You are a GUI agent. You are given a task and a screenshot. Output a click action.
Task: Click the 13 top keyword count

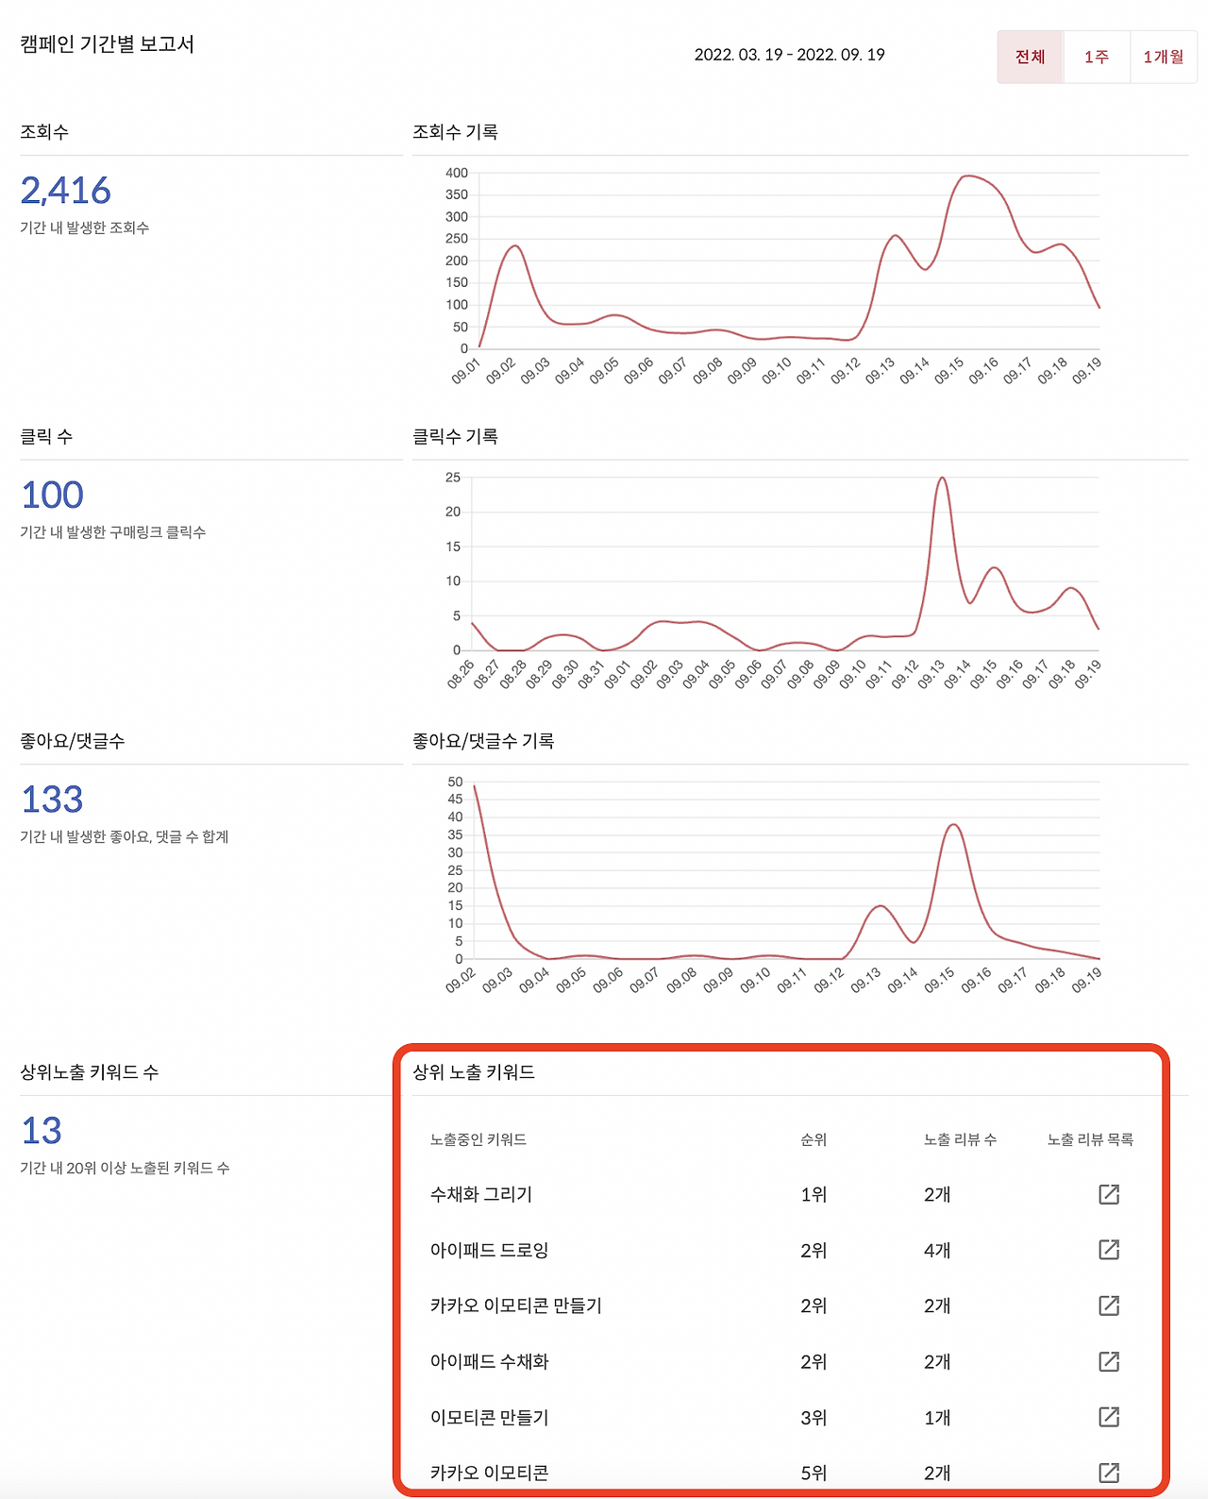coord(42,1131)
